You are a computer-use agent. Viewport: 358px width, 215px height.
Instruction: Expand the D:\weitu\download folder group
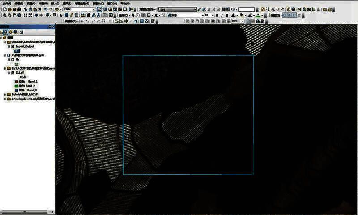click(4, 99)
